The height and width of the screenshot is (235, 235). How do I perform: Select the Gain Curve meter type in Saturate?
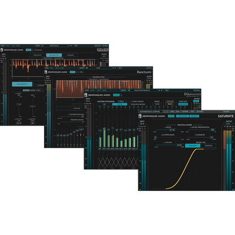click(193, 146)
